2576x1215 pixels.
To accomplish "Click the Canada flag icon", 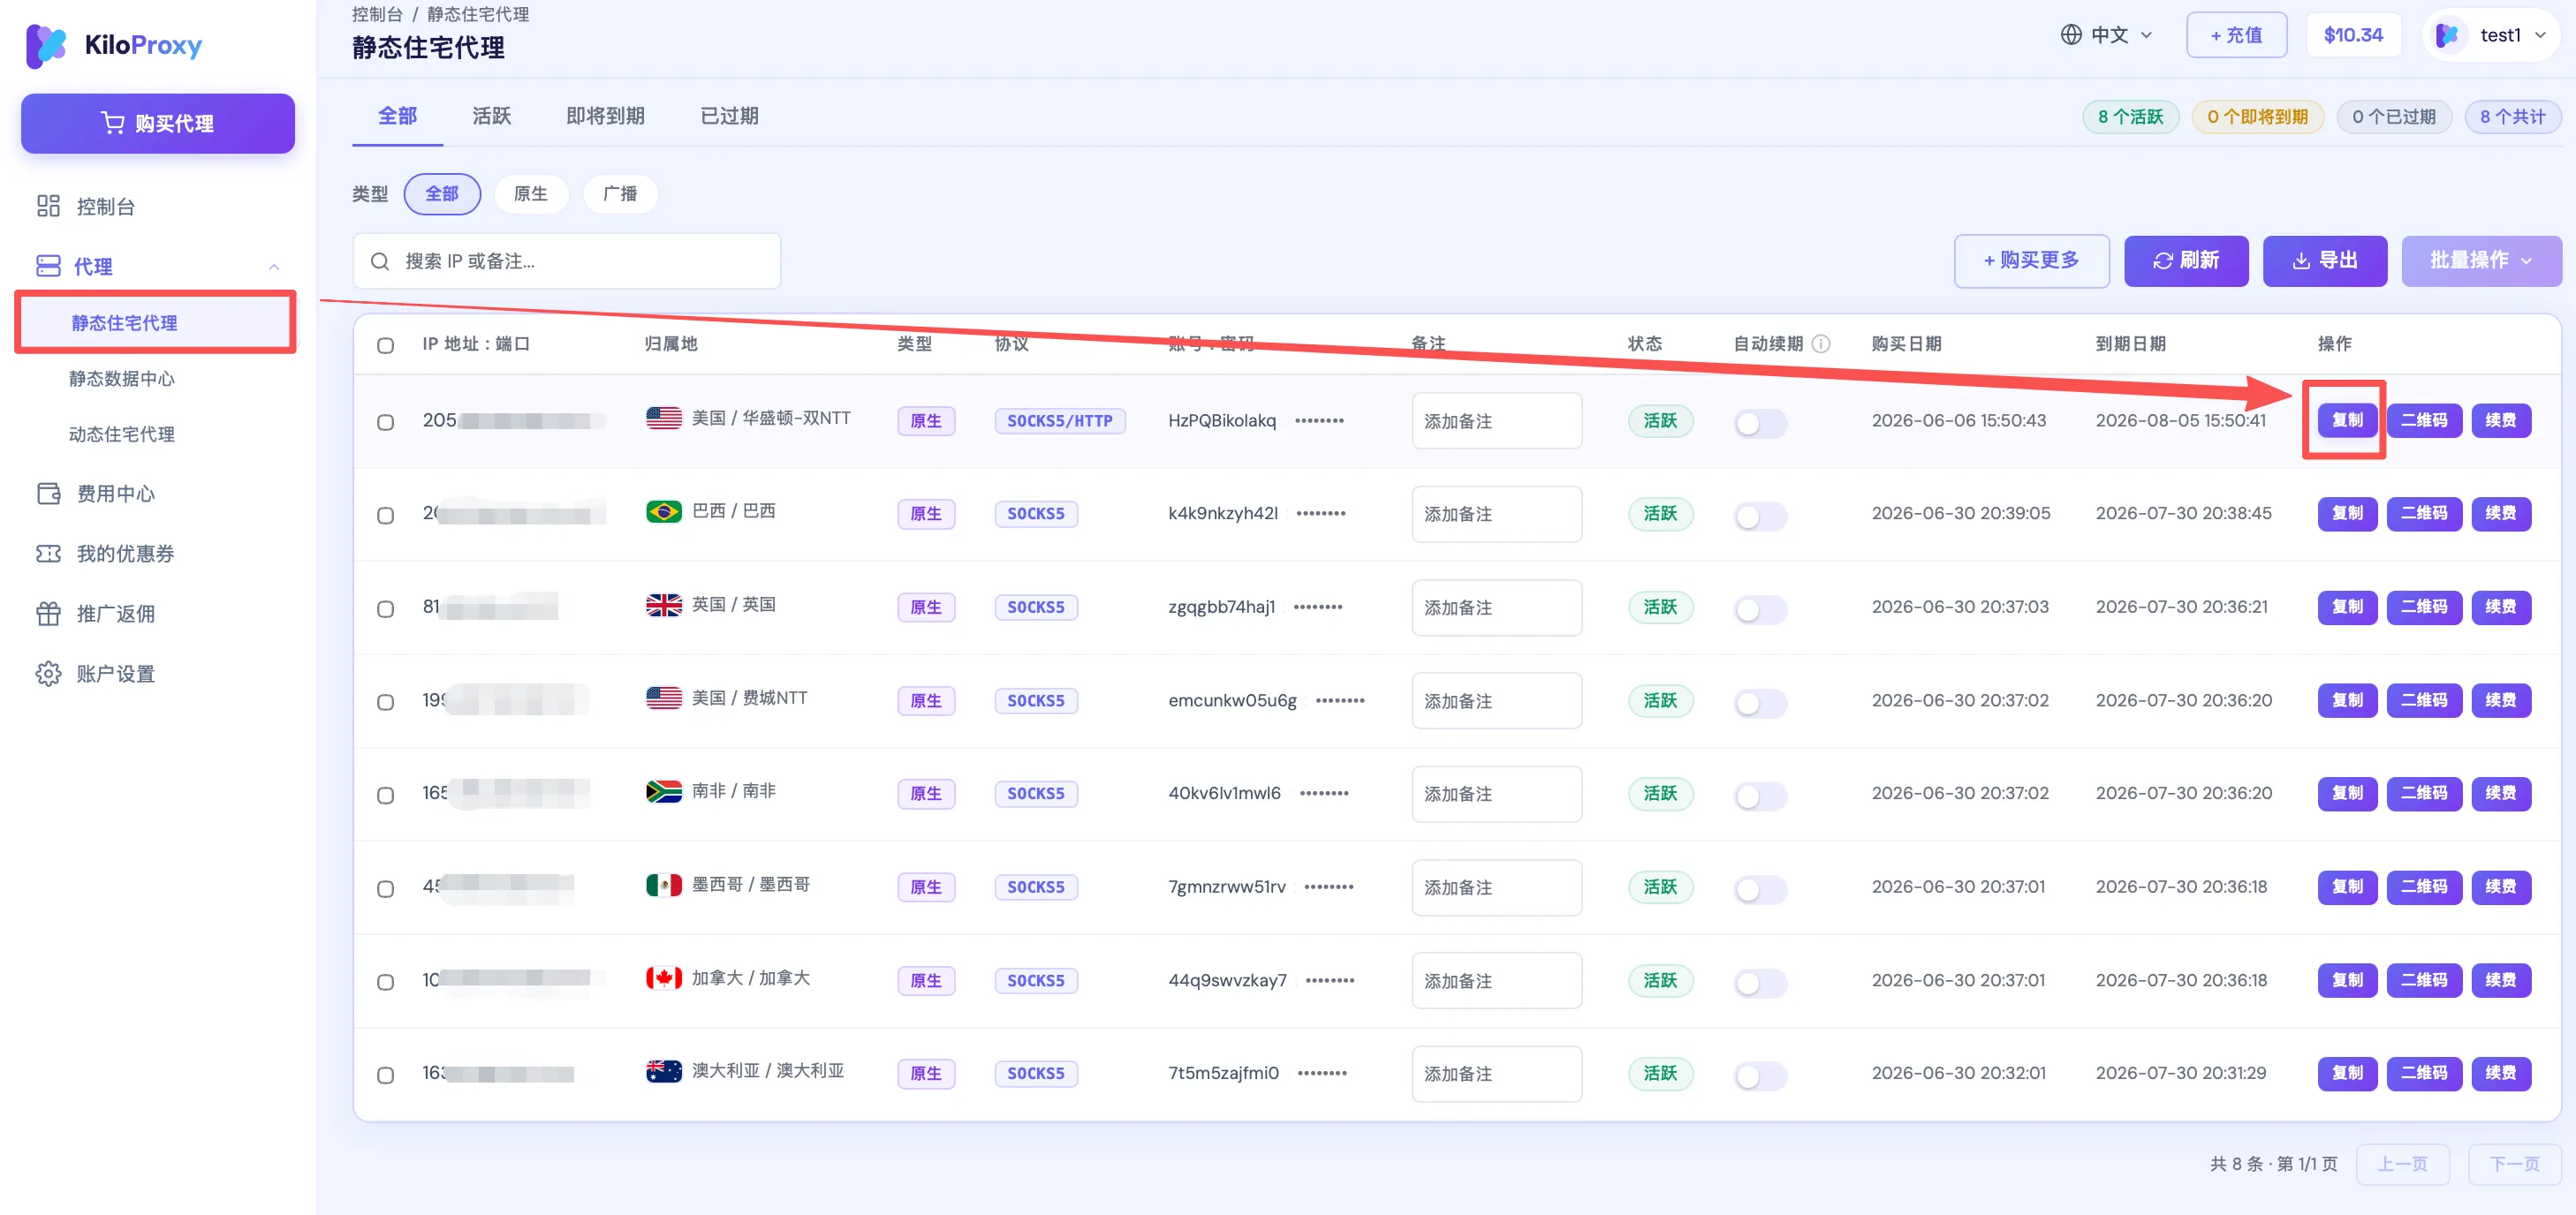I will [x=664, y=978].
